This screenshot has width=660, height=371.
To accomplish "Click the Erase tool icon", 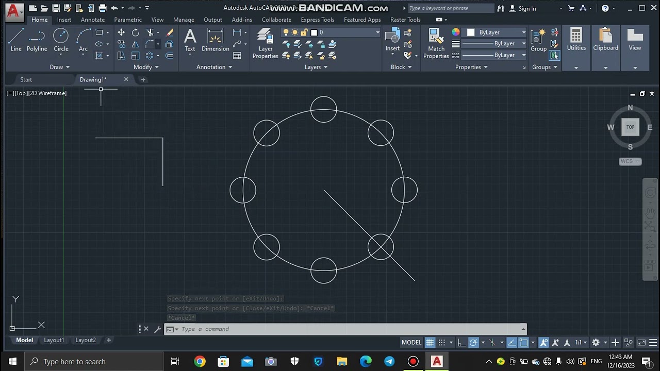I will point(170,32).
